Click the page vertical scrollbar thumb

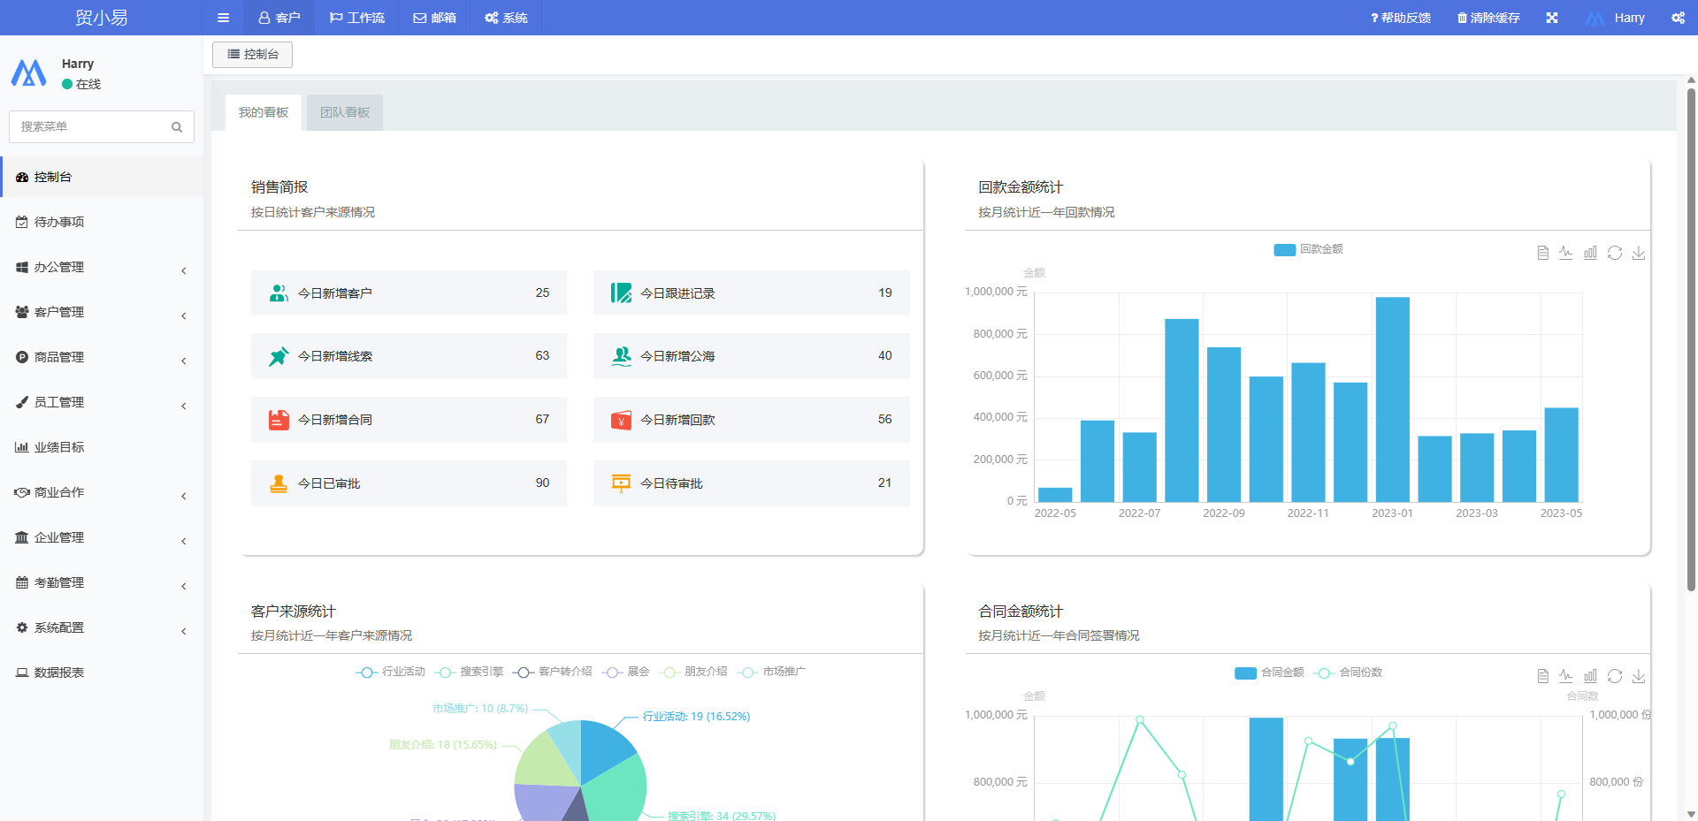1691,340
